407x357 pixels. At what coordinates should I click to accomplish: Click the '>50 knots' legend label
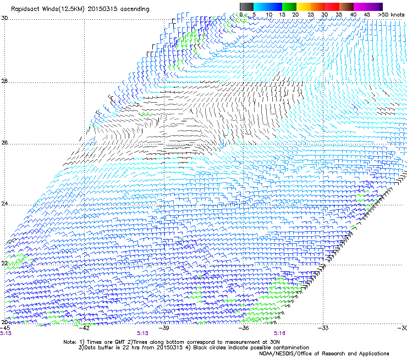[391, 15]
